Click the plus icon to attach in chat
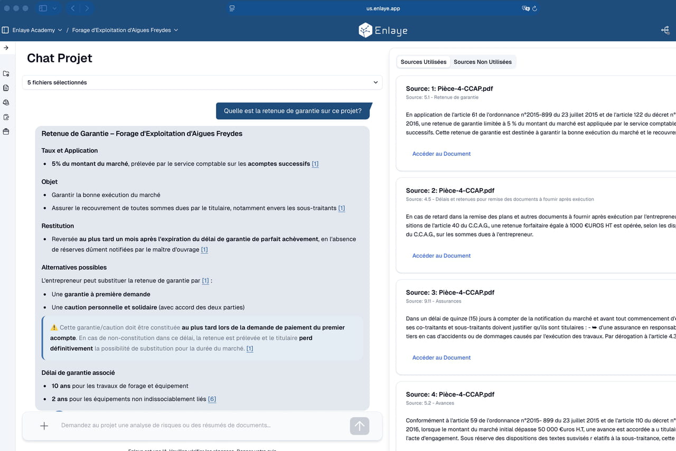 point(44,426)
